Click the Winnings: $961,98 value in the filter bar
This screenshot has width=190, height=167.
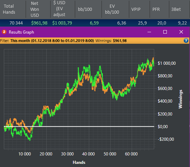111,41
